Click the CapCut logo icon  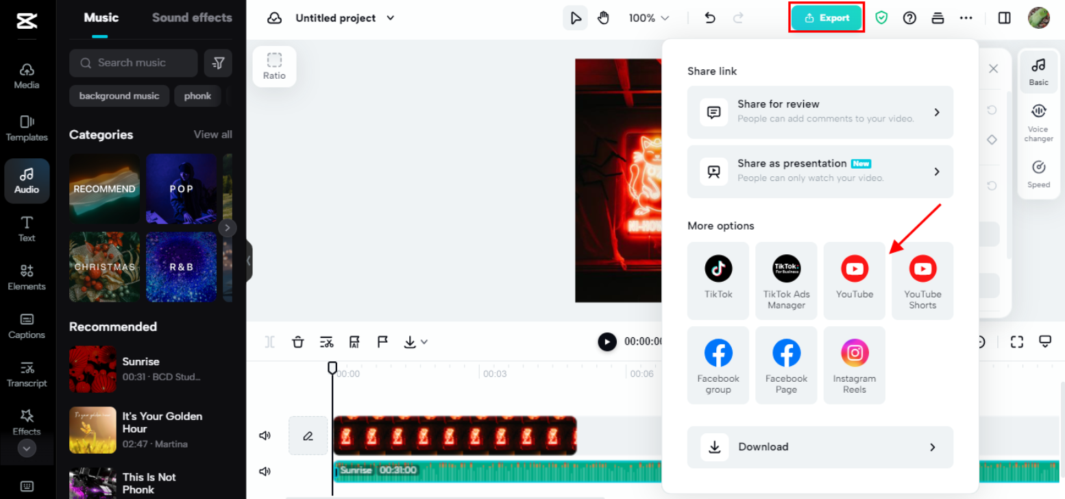click(27, 21)
